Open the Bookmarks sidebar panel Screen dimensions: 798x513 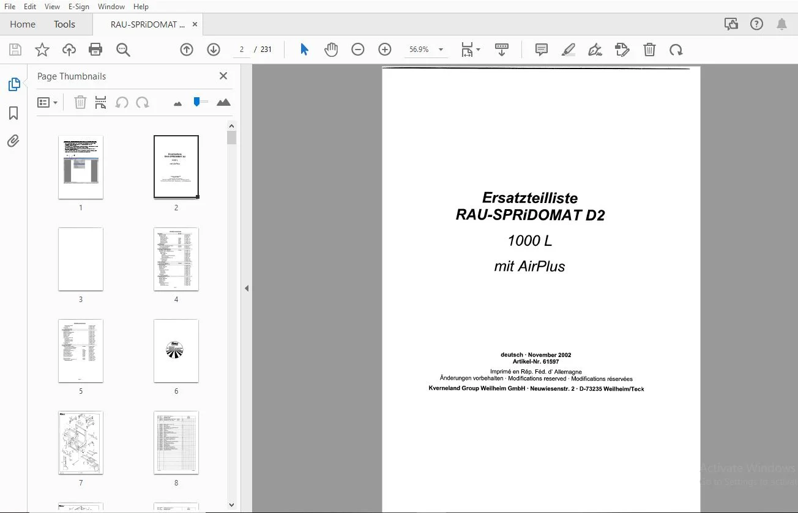13,113
